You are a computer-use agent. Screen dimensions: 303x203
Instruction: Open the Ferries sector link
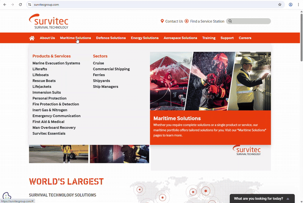(99, 75)
